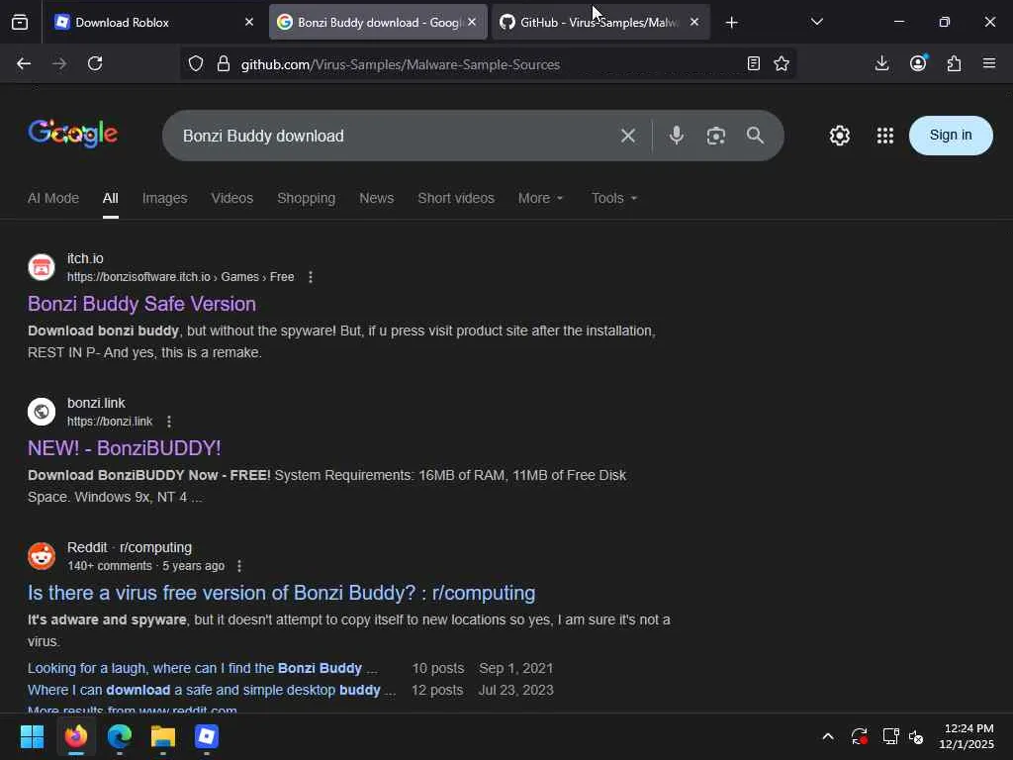The image size is (1013, 760).
Task: Open the clock and date flyout
Action: [967, 736]
